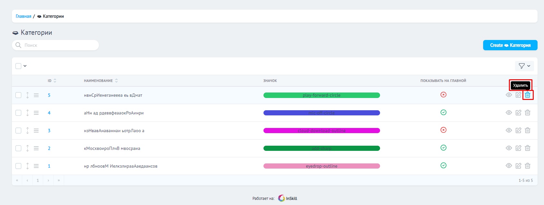Open the filter funnel dropdown

(524, 66)
